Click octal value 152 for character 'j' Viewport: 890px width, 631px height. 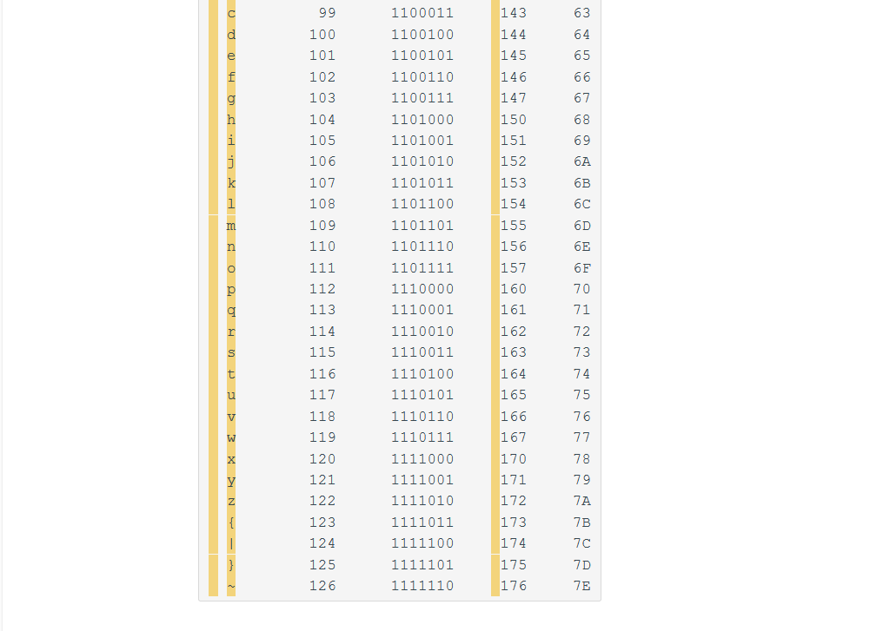[x=514, y=161]
